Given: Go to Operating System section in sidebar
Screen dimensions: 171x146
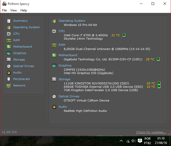Looking at the screenshot, I should click(x=26, y=27).
